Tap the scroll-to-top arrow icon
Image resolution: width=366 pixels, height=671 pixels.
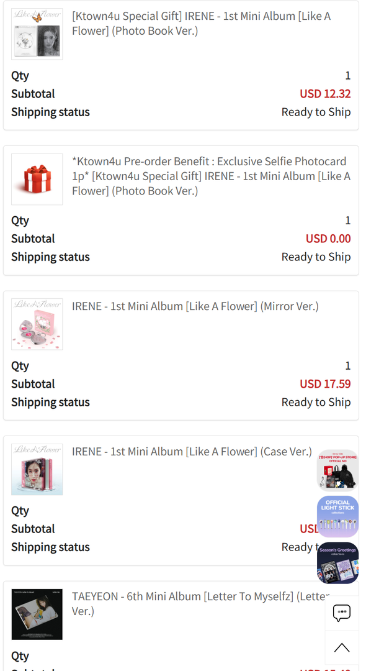[342, 647]
